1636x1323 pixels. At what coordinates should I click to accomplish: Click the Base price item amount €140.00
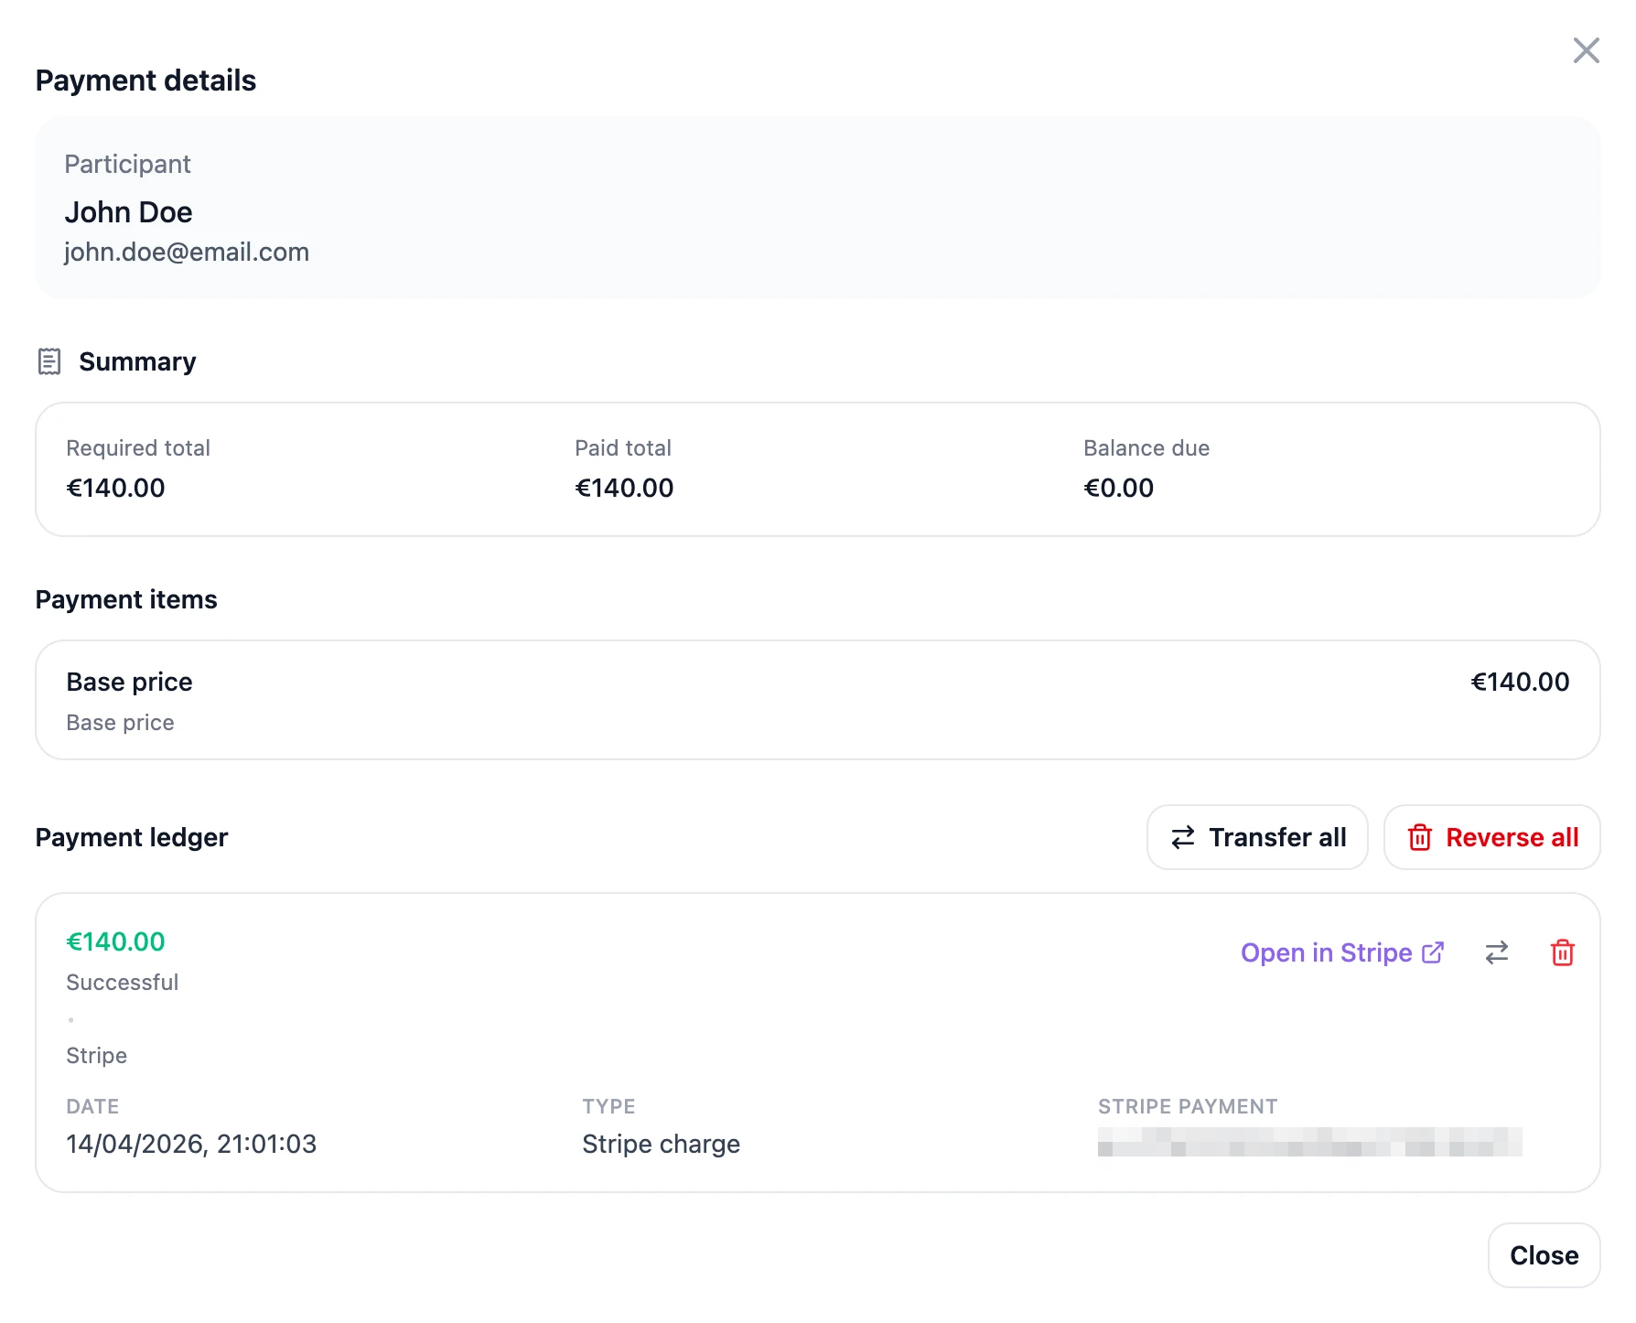(x=1520, y=682)
